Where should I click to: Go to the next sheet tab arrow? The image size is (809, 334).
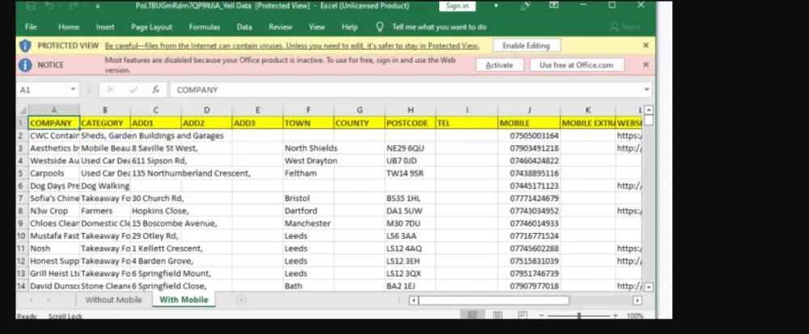point(49,300)
